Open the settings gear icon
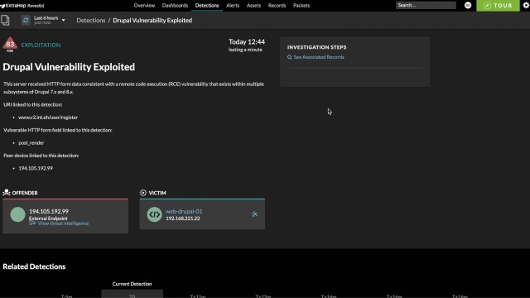The image size is (530, 298). [x=526, y=5]
